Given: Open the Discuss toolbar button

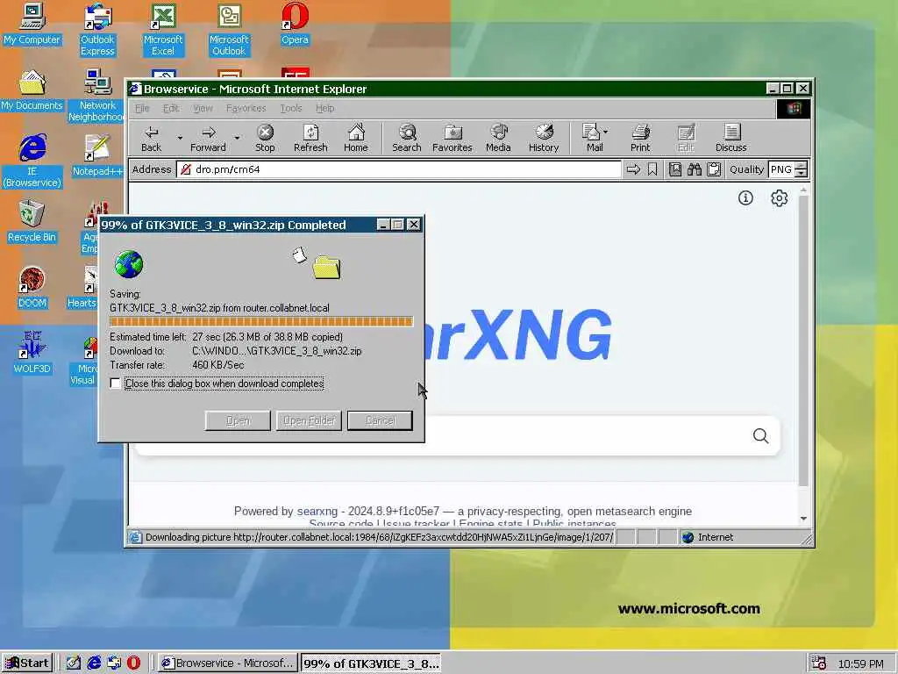Looking at the screenshot, I should click(x=731, y=139).
